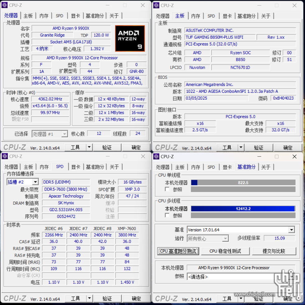Open 主板 tab in the benchmark-tab window

[x=180, y=167]
